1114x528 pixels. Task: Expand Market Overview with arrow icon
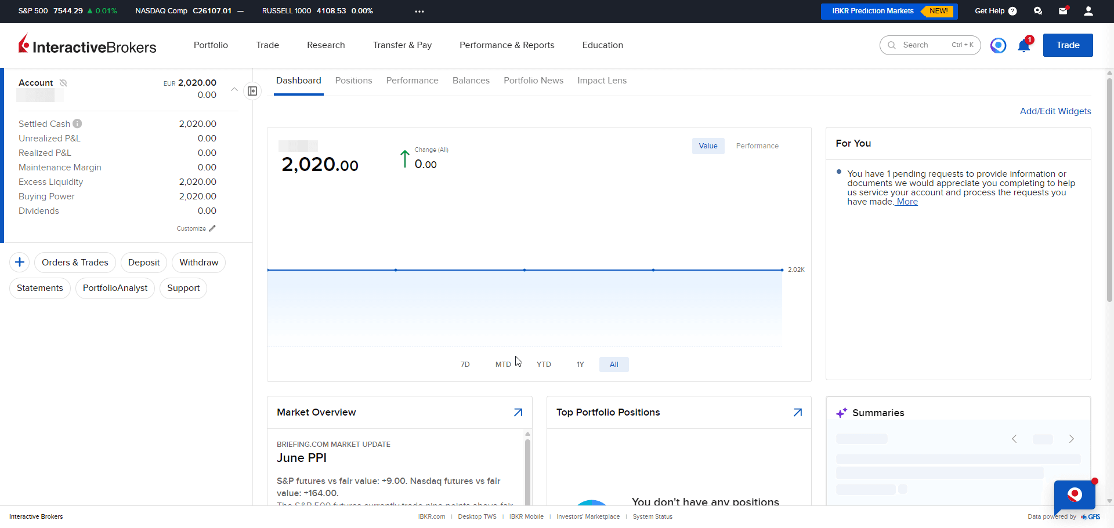(518, 413)
